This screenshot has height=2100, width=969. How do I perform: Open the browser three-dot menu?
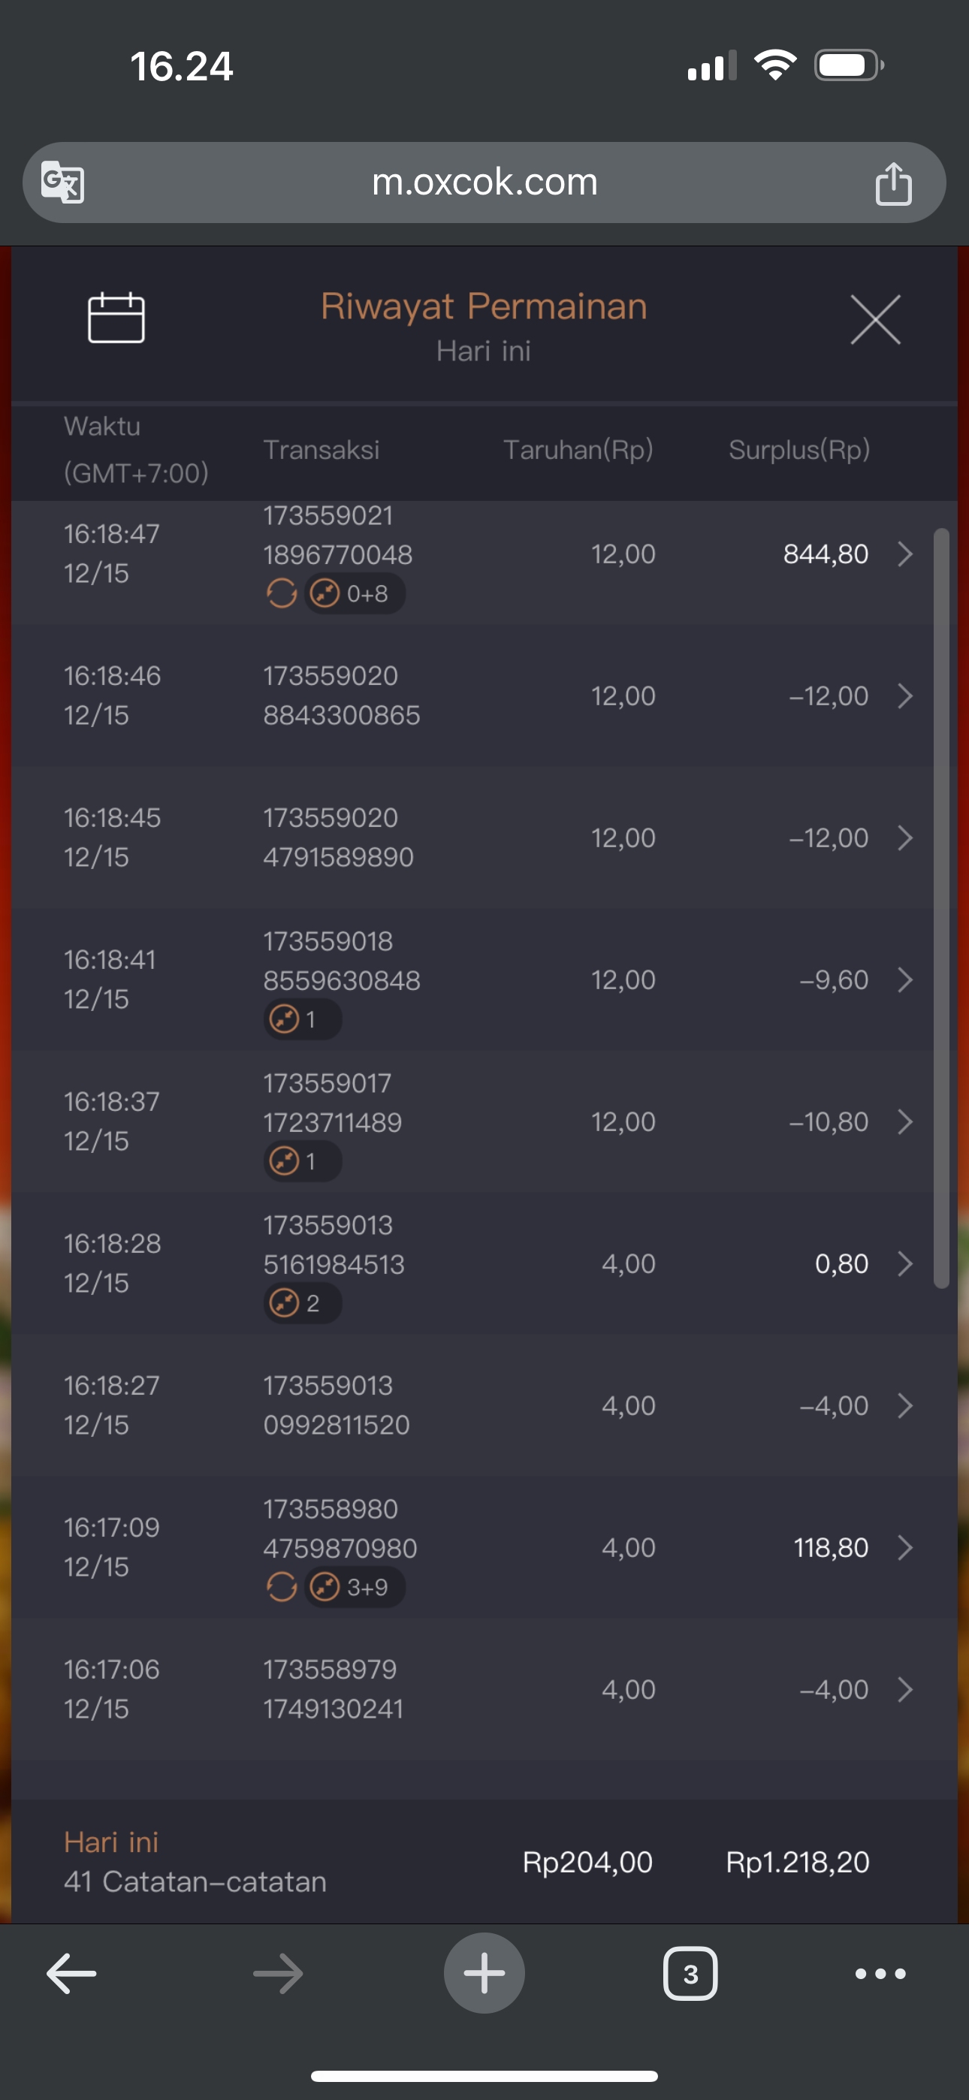[880, 1974]
